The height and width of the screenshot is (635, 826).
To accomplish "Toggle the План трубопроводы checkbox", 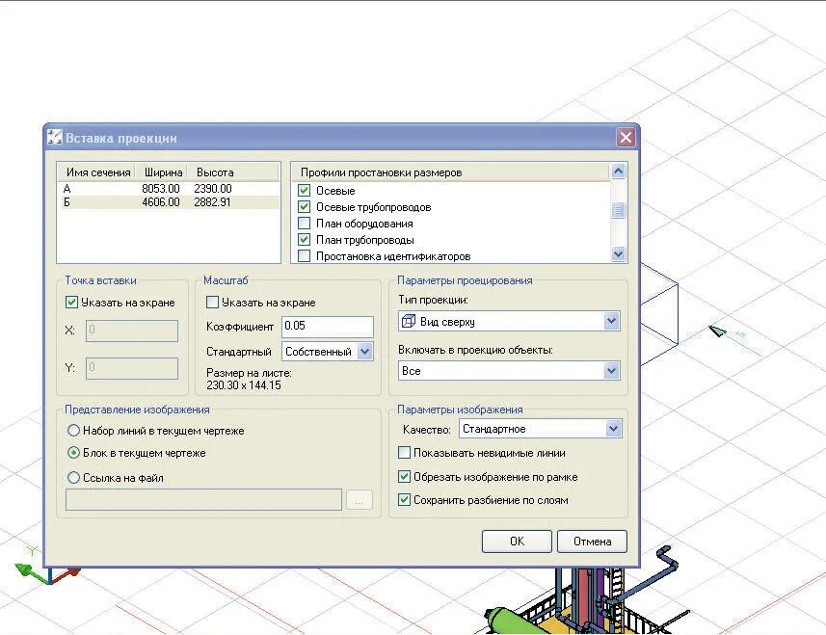I will (304, 240).
